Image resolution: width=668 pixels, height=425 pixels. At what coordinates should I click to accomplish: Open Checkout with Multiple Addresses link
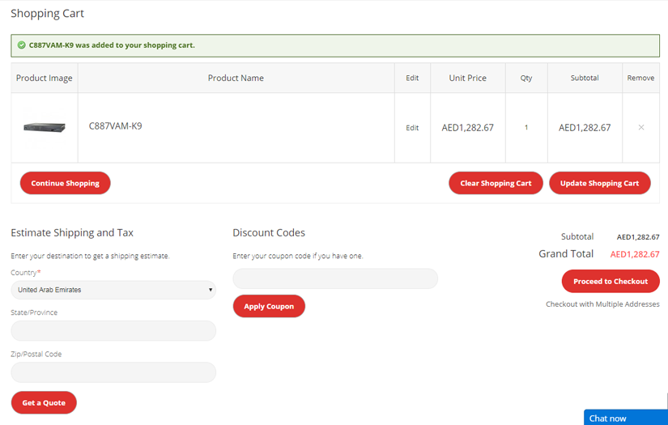click(602, 304)
